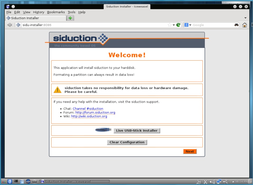Click the three colored dots activity icon
253x185 pixels.
point(4,182)
